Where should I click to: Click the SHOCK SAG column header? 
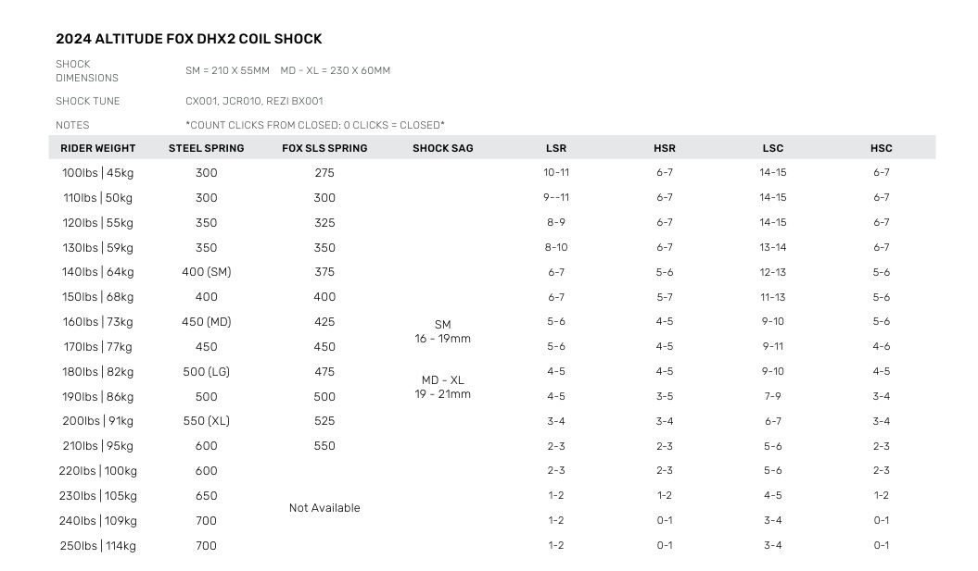[x=443, y=148]
